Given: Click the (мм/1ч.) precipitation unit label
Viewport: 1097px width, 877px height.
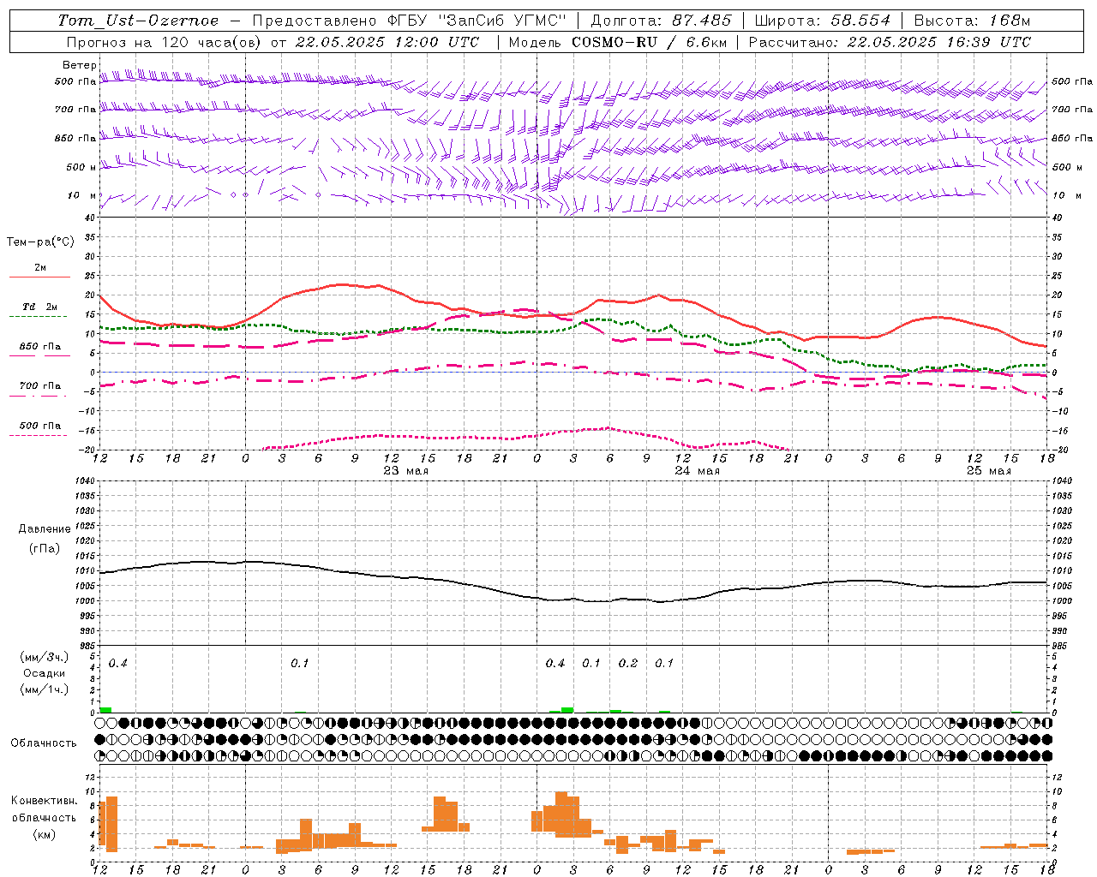Looking at the screenshot, I should (x=45, y=689).
